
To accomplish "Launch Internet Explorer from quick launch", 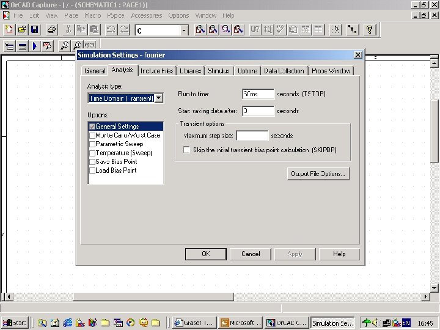I will tap(67, 323).
